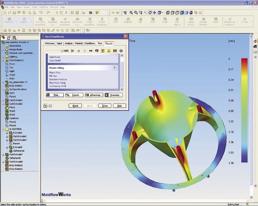Click the Export... button
Viewport: 258px width, 206px height.
[74, 95]
